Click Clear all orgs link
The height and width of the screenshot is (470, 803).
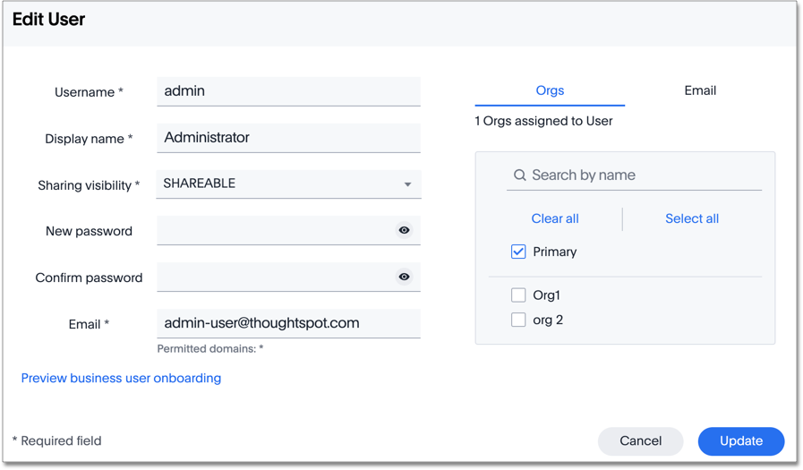tap(555, 218)
